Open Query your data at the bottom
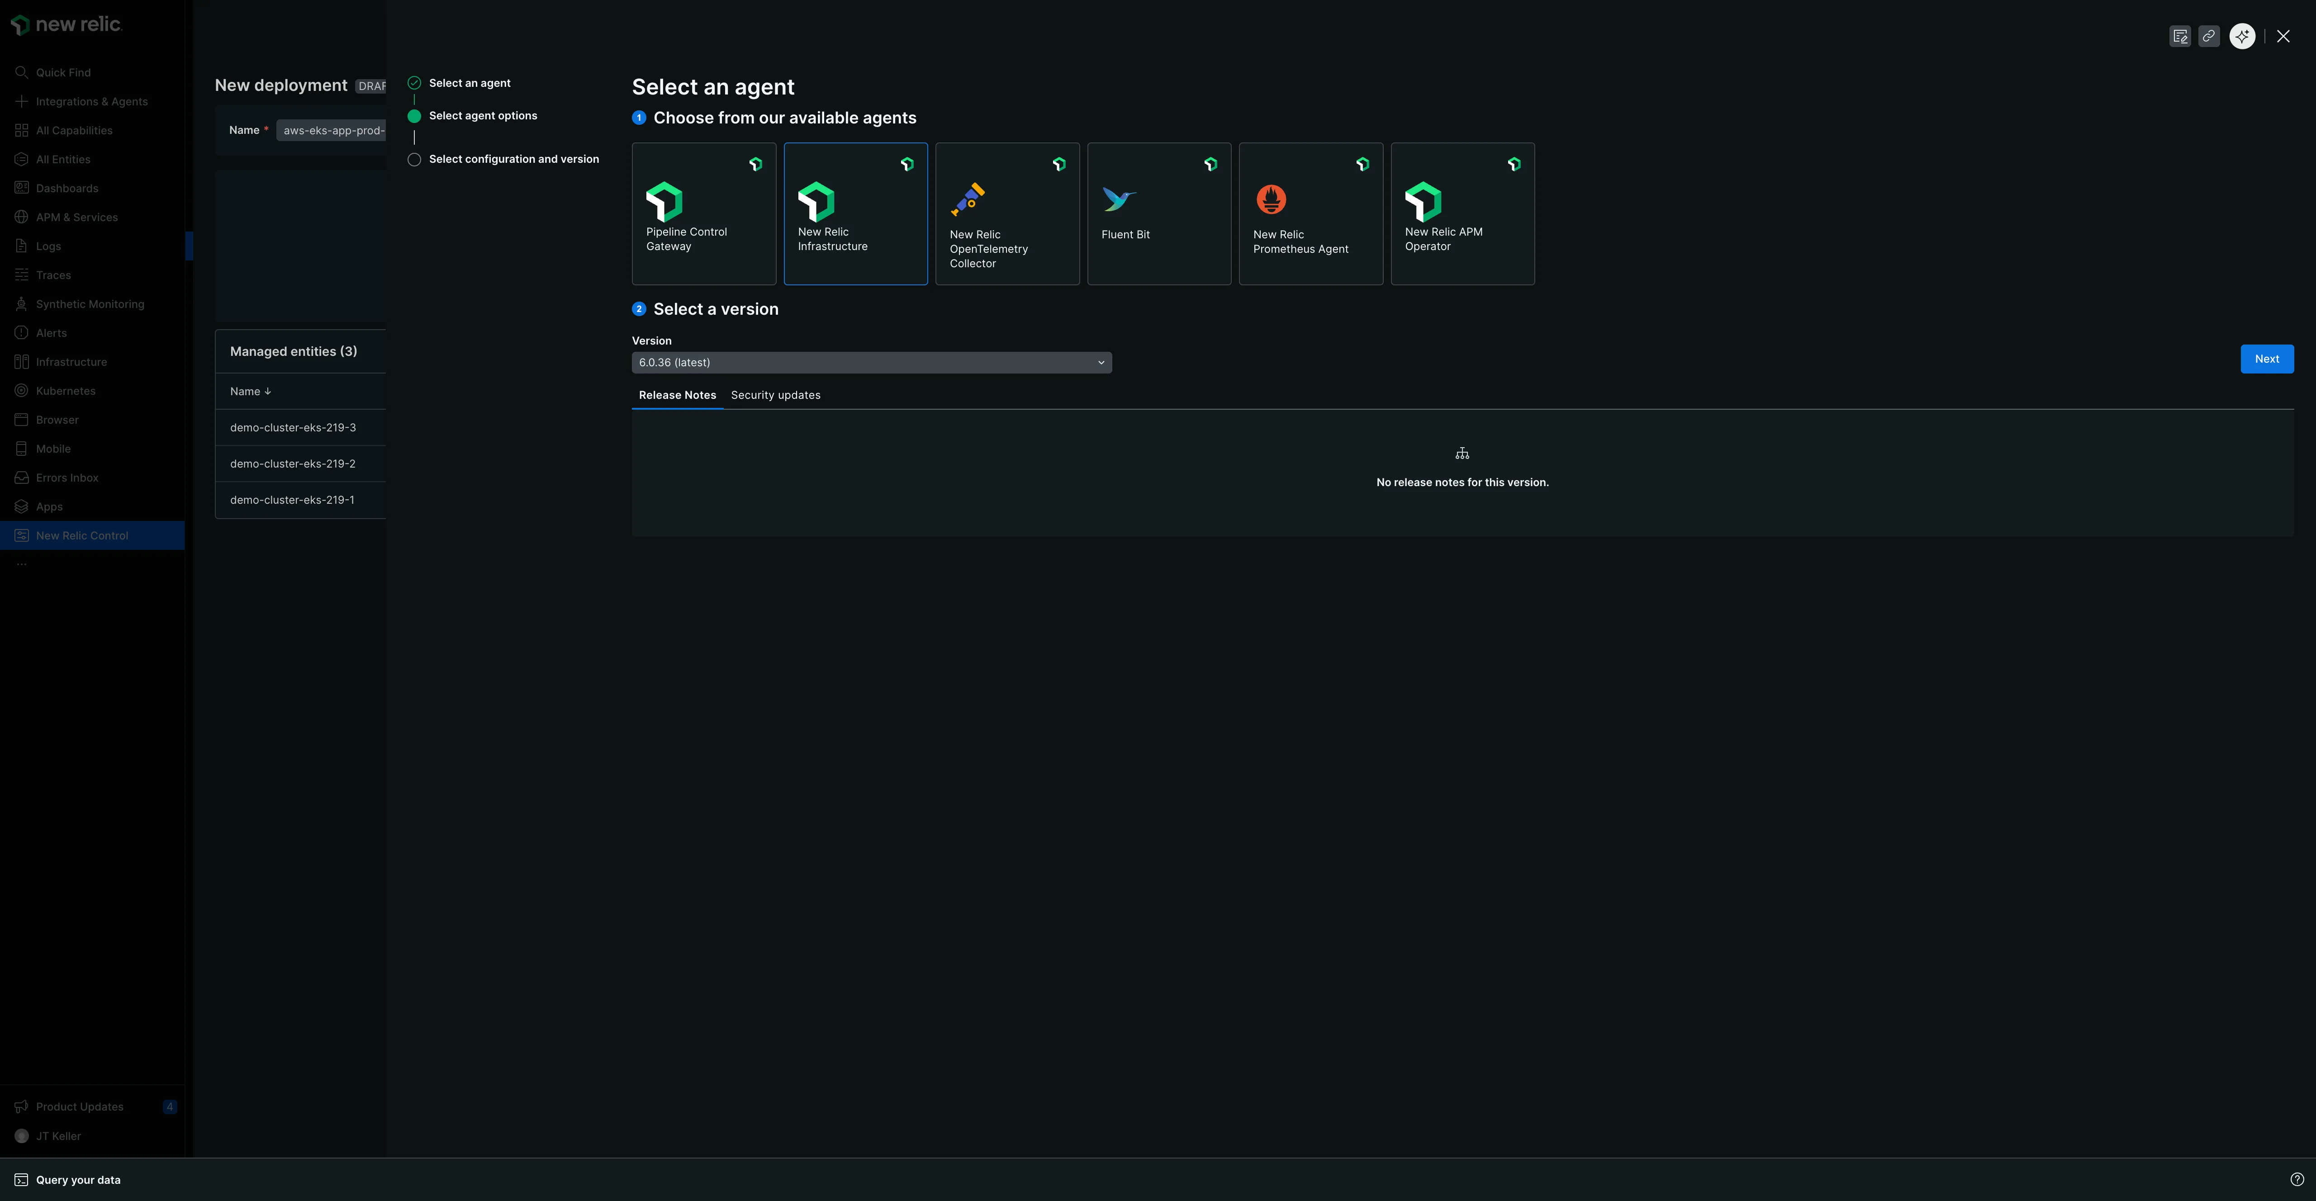The width and height of the screenshot is (2316, 1201). 77,1179
